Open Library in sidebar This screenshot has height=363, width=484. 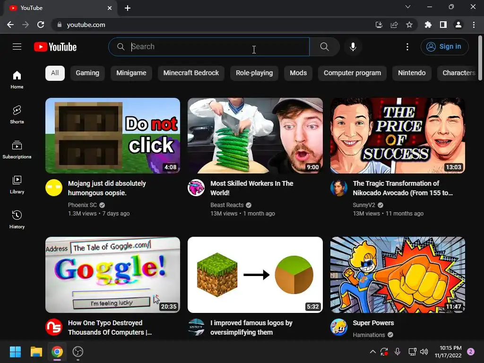coord(17,184)
